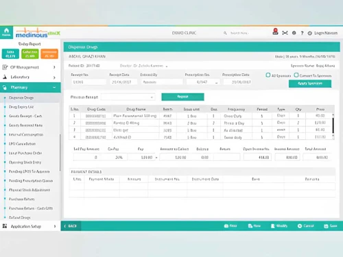Viewport: 343px width, 257px height.
Task: Click the Receipt Date field
Action: [x=123, y=82]
